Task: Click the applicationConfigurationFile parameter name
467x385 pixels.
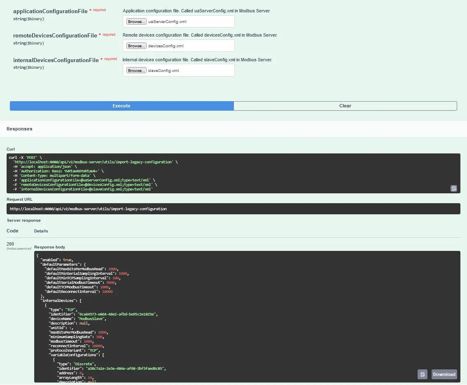Action: [50, 11]
